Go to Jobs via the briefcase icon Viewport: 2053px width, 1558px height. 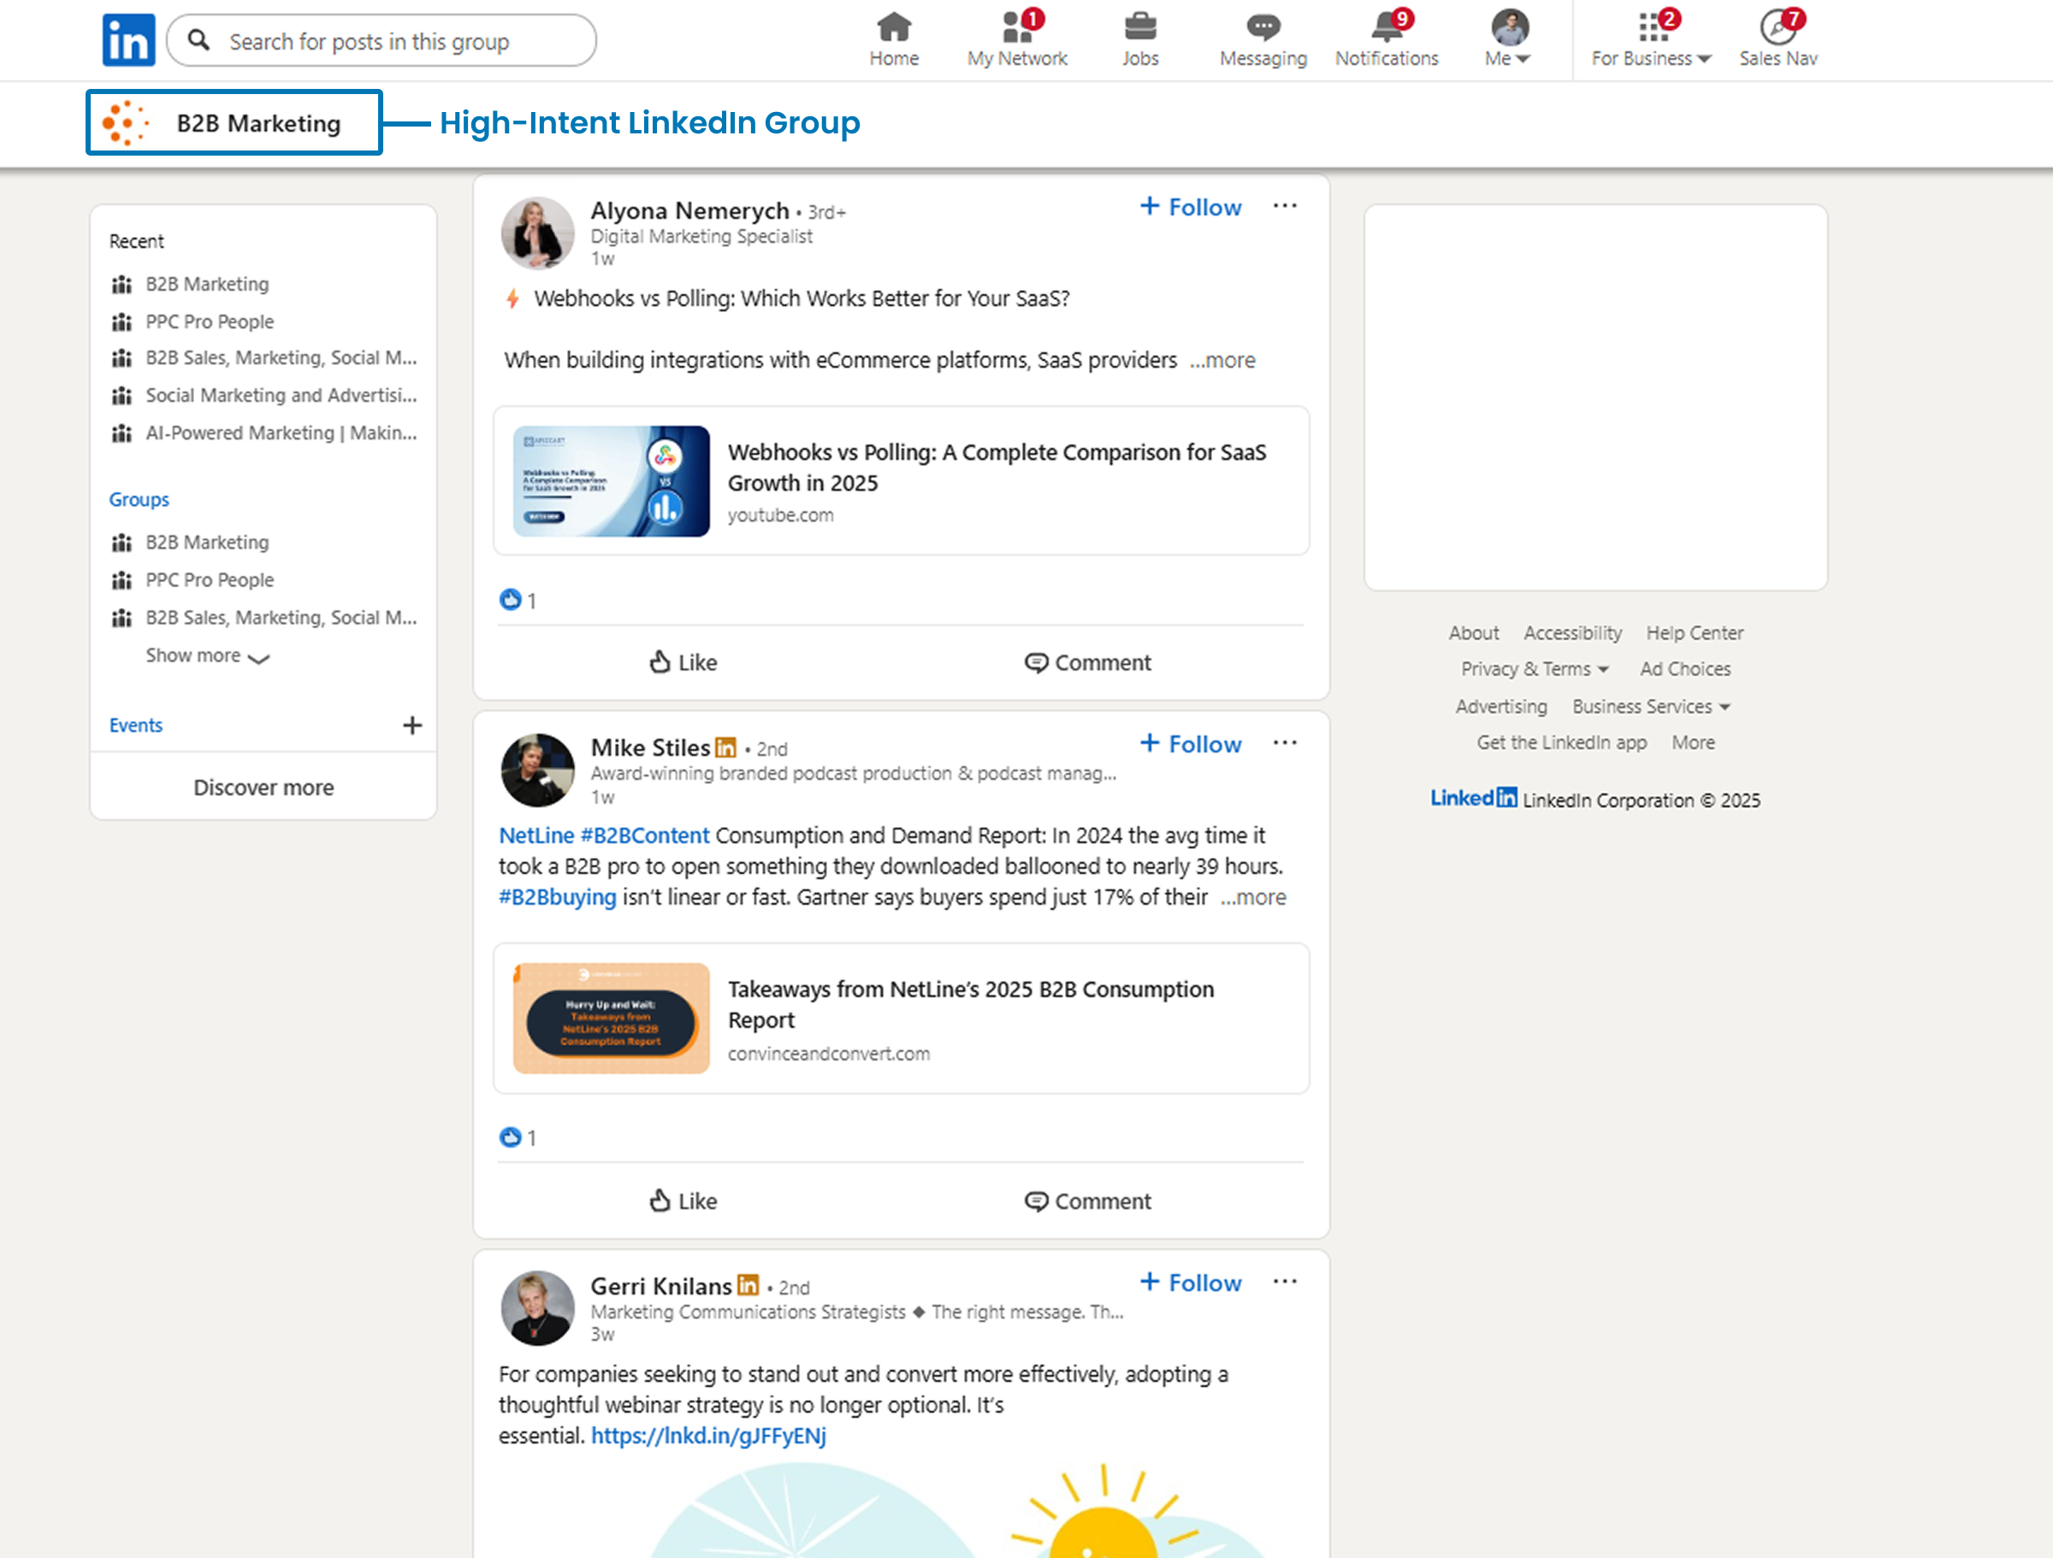[x=1139, y=40]
